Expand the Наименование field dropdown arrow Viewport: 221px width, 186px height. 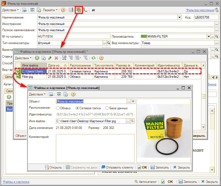pos(179,17)
